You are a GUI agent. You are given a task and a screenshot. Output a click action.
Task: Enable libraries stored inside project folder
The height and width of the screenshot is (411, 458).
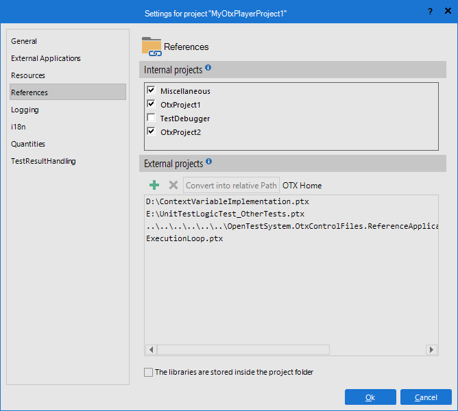click(x=149, y=373)
